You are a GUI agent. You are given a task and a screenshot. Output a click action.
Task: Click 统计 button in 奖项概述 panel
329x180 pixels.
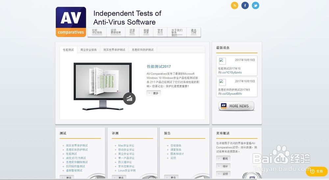[x=223, y=166]
